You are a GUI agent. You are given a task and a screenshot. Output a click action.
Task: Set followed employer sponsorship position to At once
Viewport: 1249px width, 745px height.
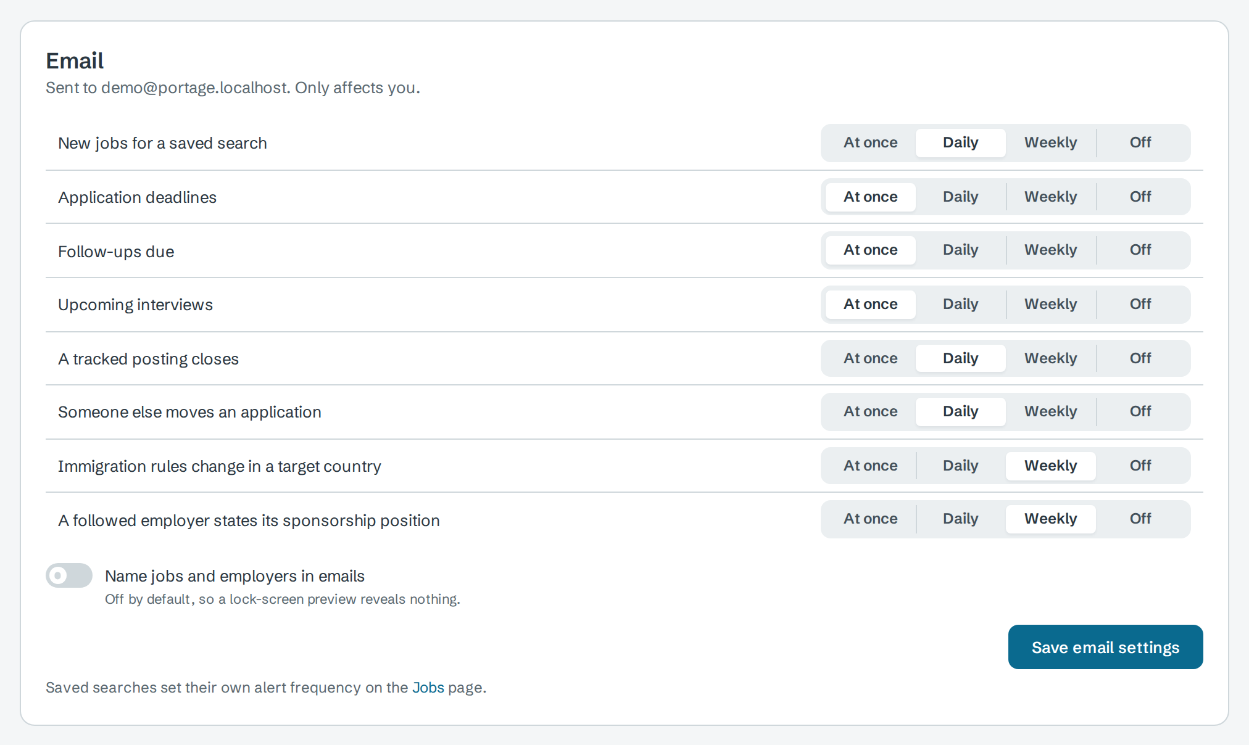tap(870, 519)
